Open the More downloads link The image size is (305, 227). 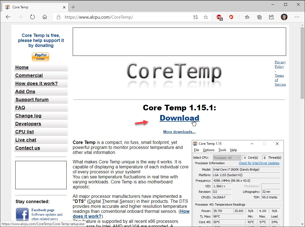point(179,132)
